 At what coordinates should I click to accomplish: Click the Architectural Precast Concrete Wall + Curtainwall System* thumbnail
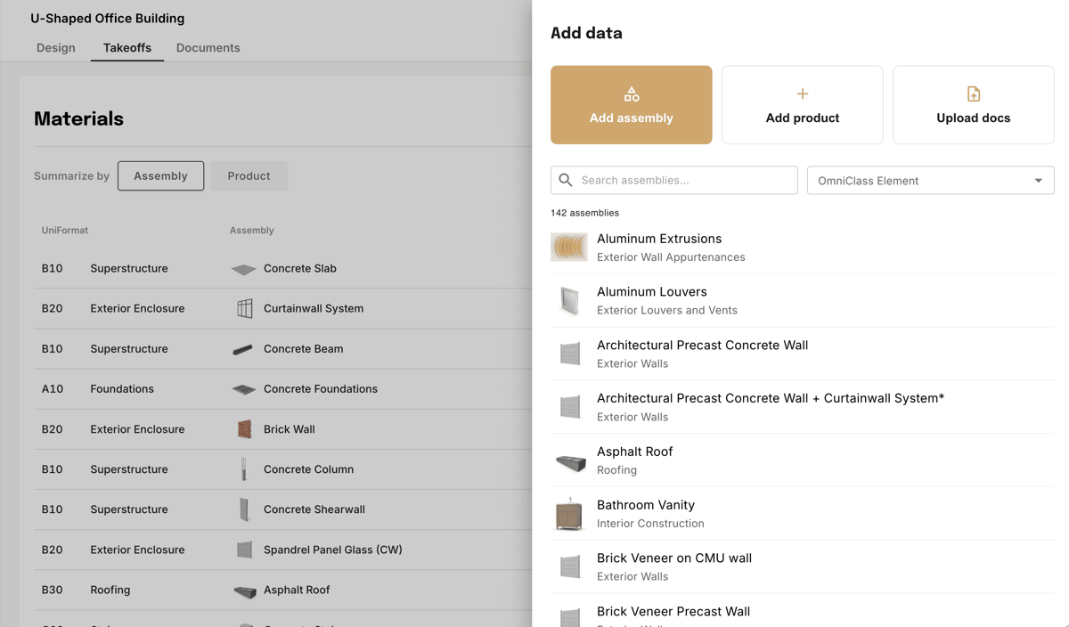[x=570, y=407]
